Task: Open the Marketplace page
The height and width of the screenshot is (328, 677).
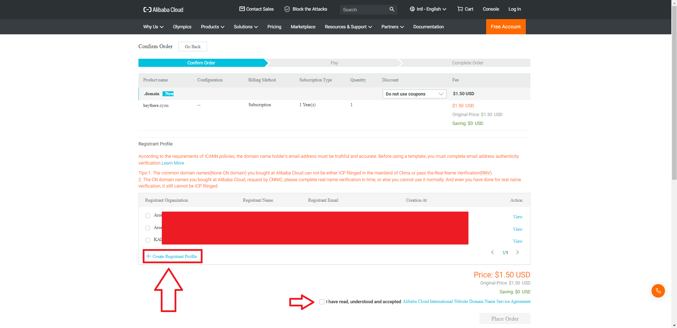Action: click(303, 27)
